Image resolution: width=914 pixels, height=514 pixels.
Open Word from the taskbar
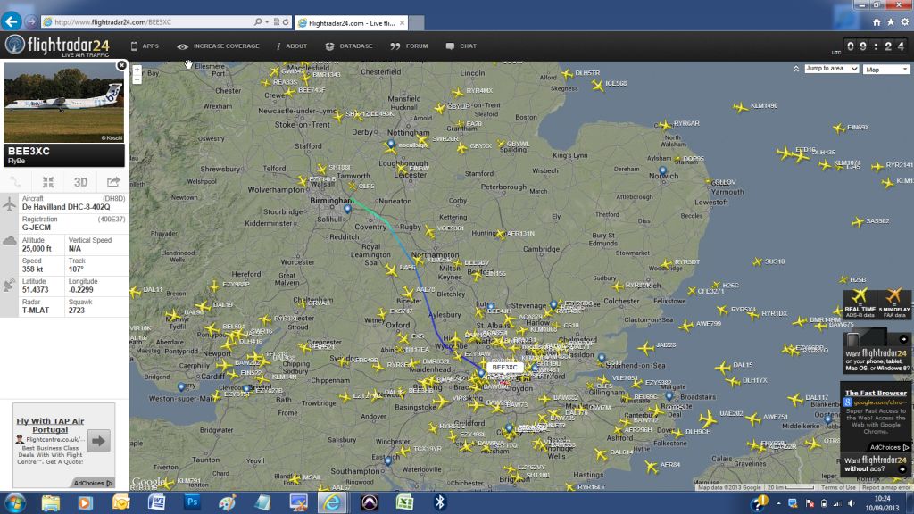[156, 502]
